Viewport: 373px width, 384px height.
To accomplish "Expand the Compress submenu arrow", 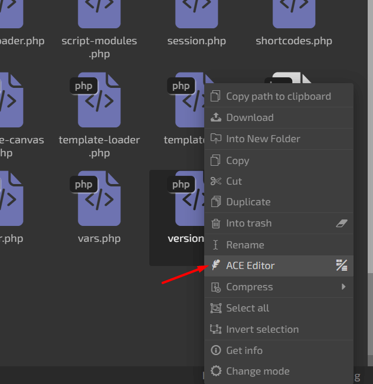I will pos(343,287).
